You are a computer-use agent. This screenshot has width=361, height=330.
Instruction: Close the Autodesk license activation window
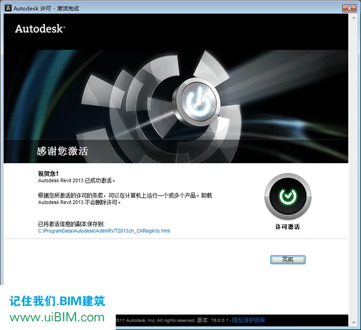(x=349, y=8)
